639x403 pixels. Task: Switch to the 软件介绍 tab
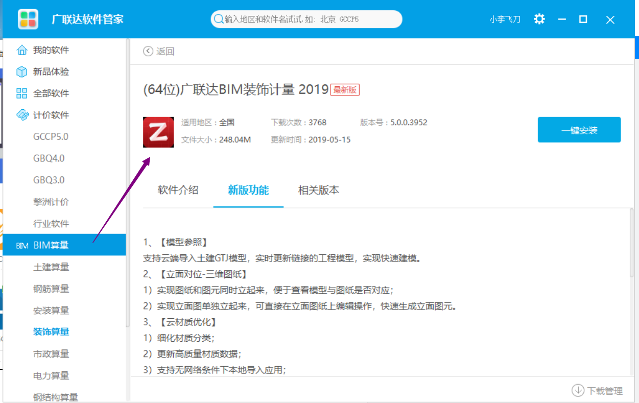tap(178, 191)
